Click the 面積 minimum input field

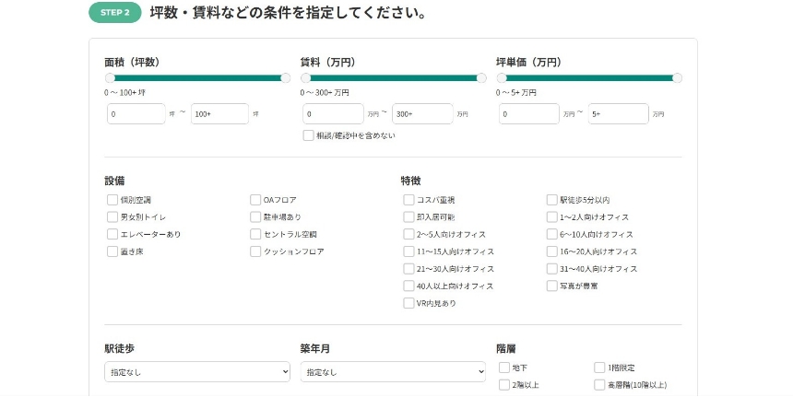(x=136, y=114)
